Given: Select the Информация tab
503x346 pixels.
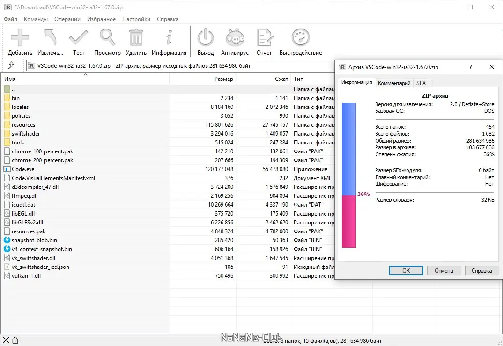Looking at the screenshot, I should click(356, 82).
